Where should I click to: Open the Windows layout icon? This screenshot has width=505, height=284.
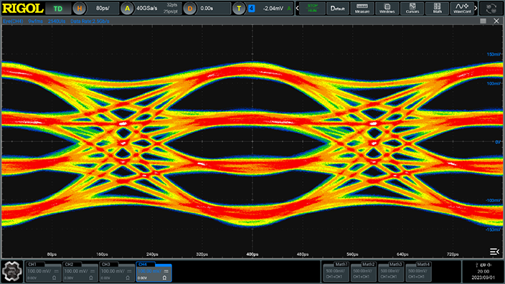[387, 9]
